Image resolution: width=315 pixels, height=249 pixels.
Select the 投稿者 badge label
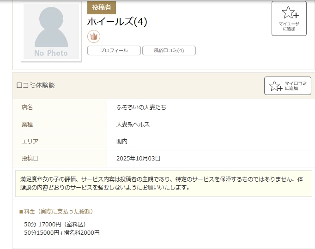click(102, 7)
